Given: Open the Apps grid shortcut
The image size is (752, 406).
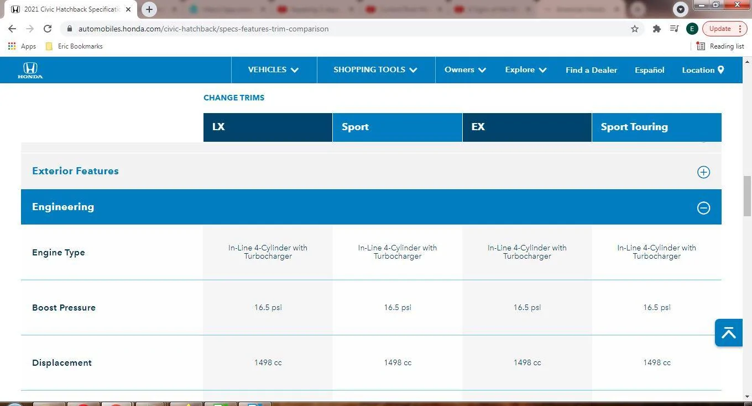Looking at the screenshot, I should [22, 46].
